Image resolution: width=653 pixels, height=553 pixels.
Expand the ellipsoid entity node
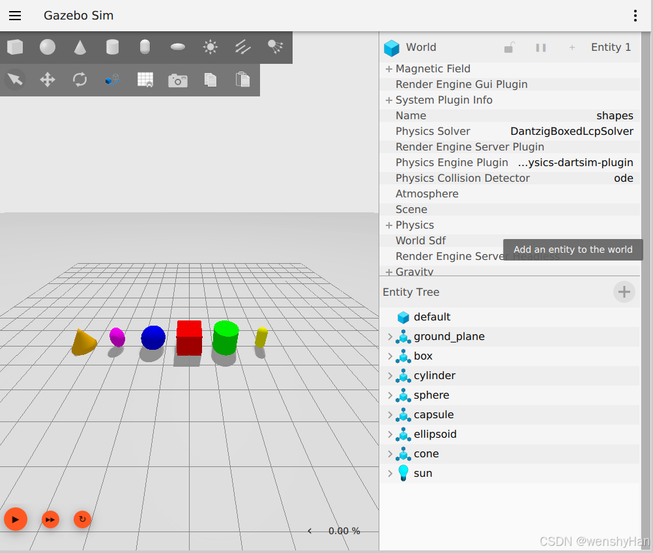[390, 434]
